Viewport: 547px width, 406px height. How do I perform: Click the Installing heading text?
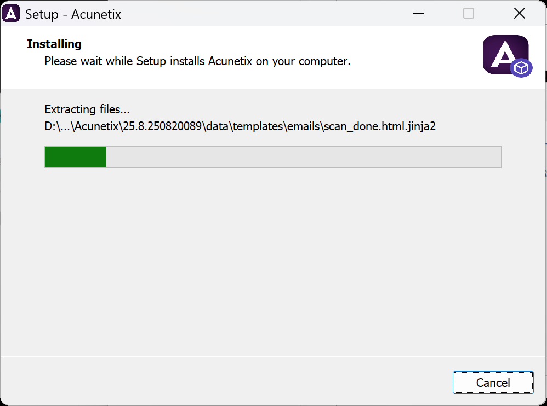pyautogui.click(x=54, y=44)
